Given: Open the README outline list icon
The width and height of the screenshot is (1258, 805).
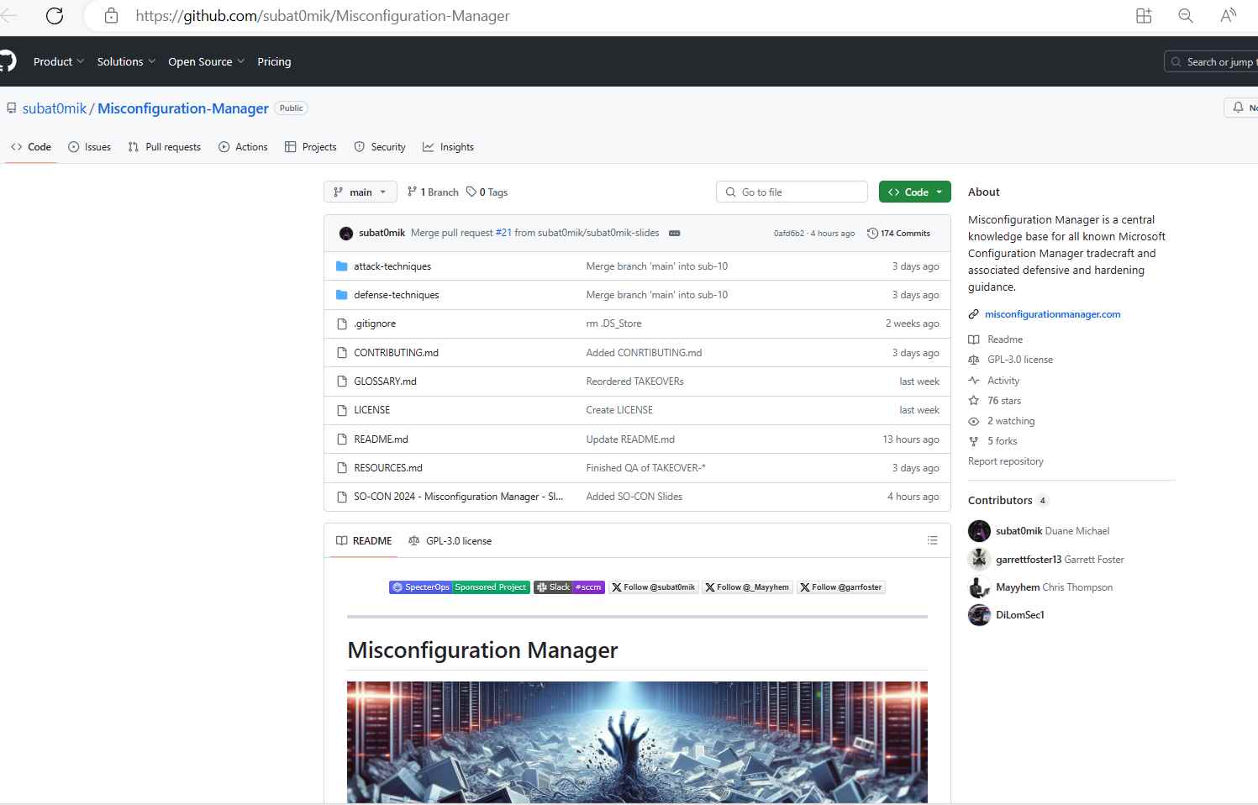Looking at the screenshot, I should (x=932, y=540).
